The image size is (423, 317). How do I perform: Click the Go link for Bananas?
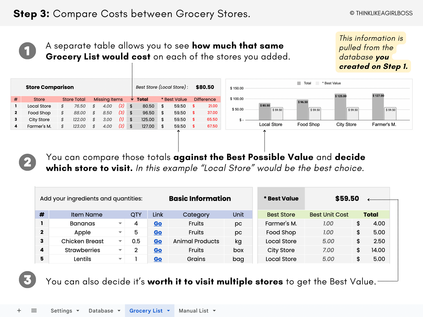point(158,223)
